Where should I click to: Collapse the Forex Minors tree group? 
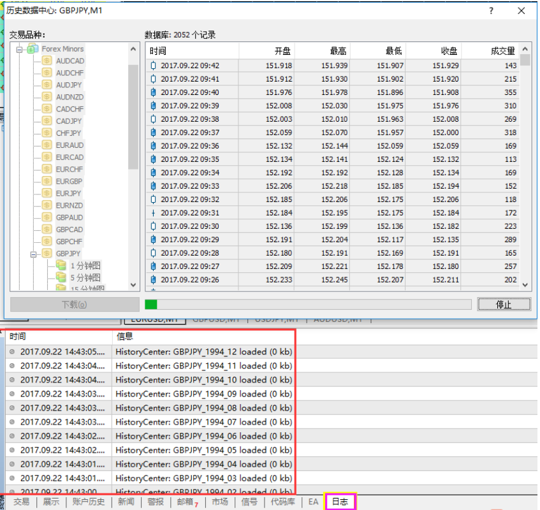point(19,49)
